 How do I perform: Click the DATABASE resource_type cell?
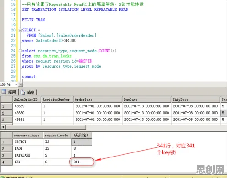[x=28, y=155]
